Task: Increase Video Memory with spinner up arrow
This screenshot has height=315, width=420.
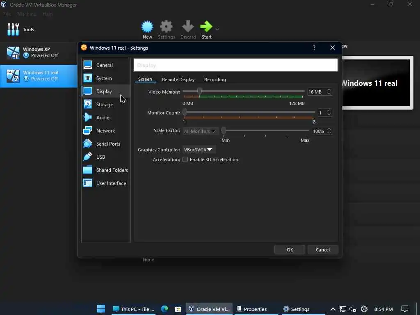Action: click(329, 90)
